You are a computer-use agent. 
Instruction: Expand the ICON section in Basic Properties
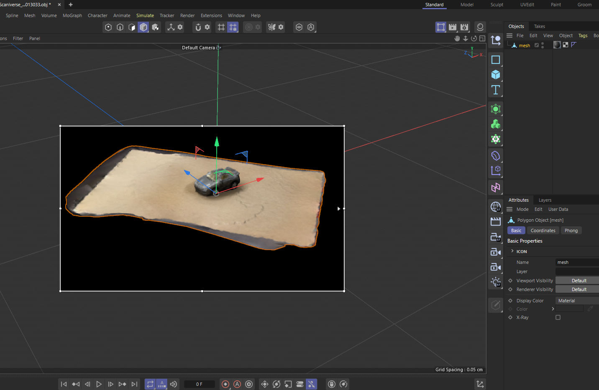coord(513,251)
